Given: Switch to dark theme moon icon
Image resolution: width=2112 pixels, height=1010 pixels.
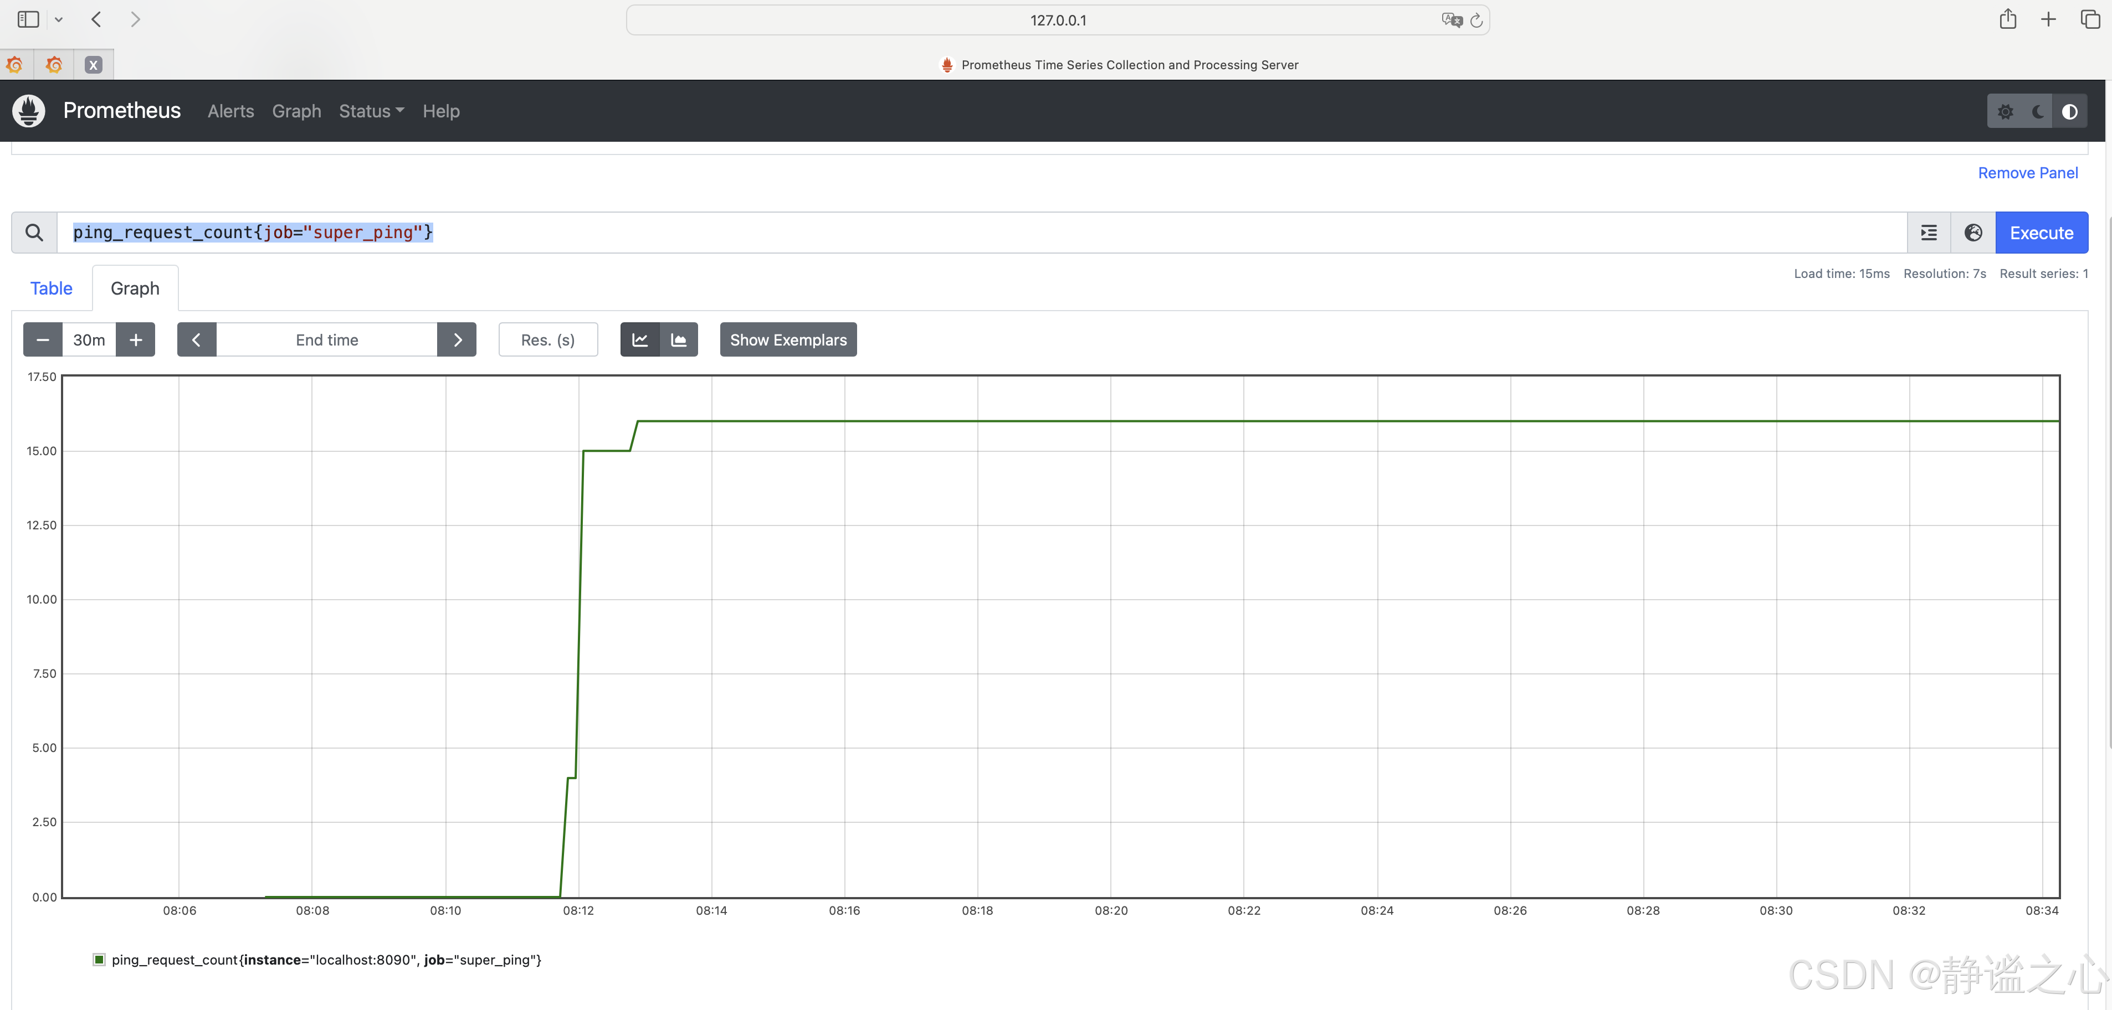Looking at the screenshot, I should coord(2037,111).
